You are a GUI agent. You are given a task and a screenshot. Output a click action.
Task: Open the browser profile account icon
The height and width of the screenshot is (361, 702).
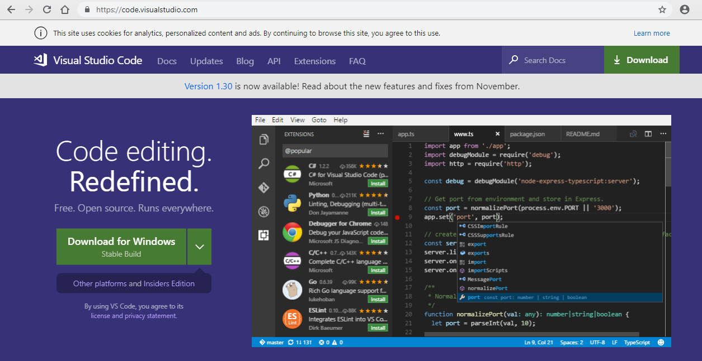coord(685,9)
